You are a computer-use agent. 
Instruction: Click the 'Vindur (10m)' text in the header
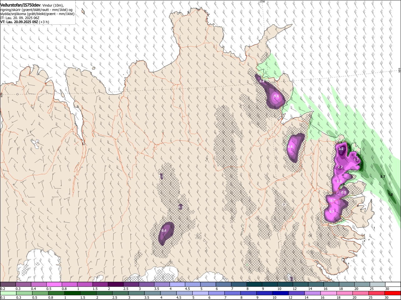tap(53, 5)
